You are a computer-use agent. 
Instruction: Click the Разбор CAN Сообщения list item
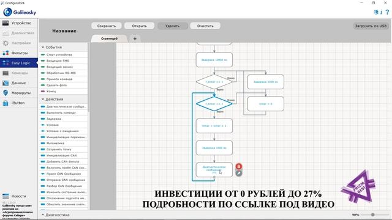point(64,186)
